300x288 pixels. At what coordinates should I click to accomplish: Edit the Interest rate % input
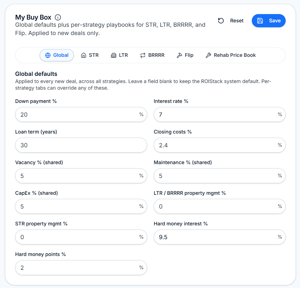click(x=220, y=114)
